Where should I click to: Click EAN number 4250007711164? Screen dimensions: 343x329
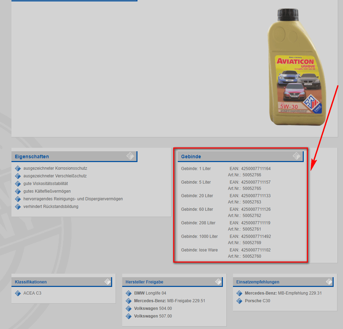click(256, 169)
